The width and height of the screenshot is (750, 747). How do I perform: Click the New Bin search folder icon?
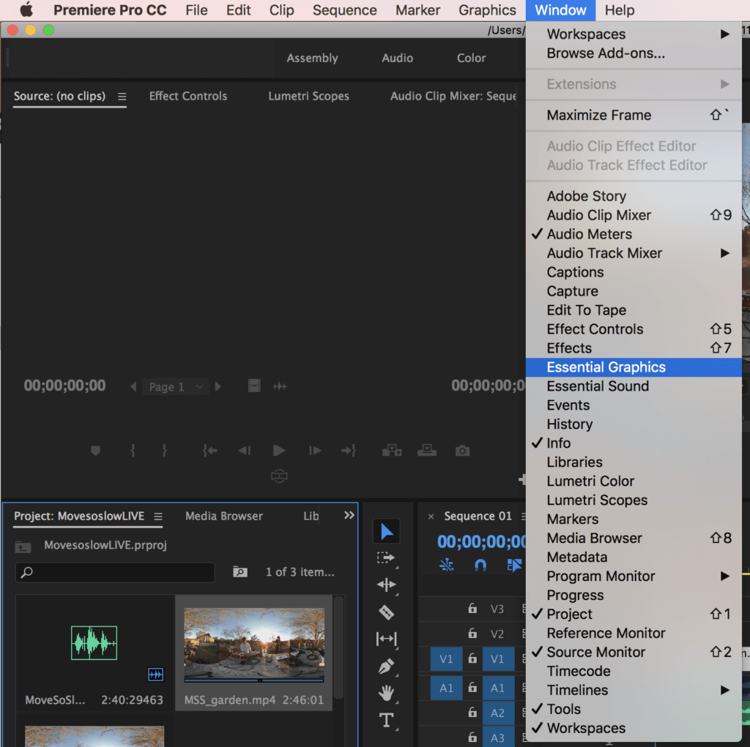240,571
